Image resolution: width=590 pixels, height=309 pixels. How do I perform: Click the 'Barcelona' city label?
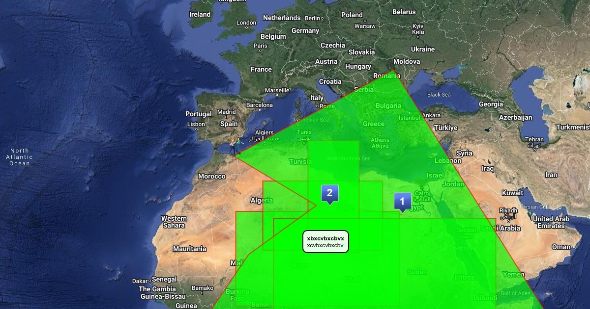(259, 105)
